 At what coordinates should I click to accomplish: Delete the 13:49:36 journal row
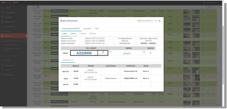tap(214, 103)
